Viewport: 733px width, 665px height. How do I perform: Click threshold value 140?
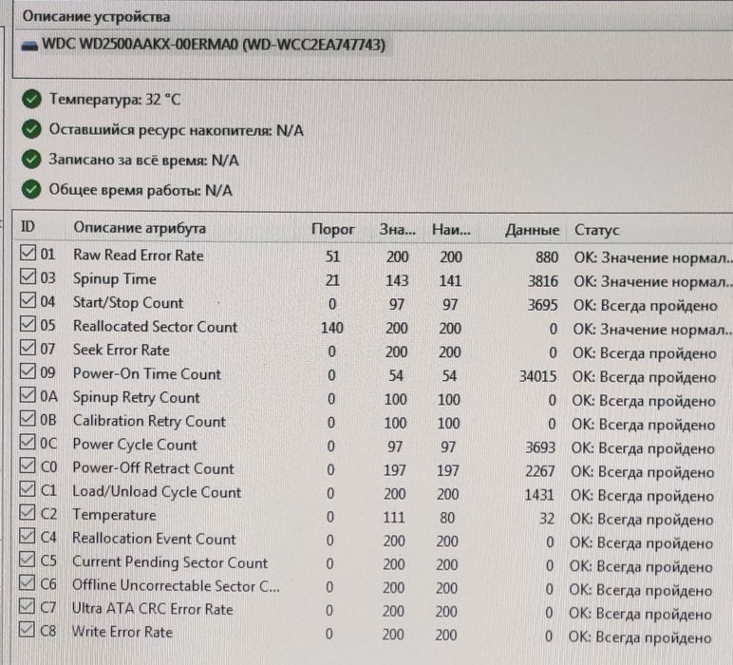[x=332, y=328]
